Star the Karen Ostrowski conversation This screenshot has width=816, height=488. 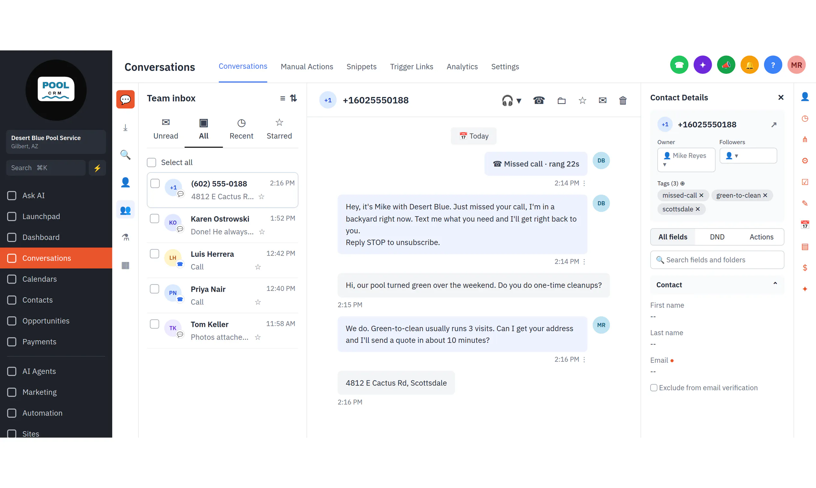pyautogui.click(x=262, y=232)
